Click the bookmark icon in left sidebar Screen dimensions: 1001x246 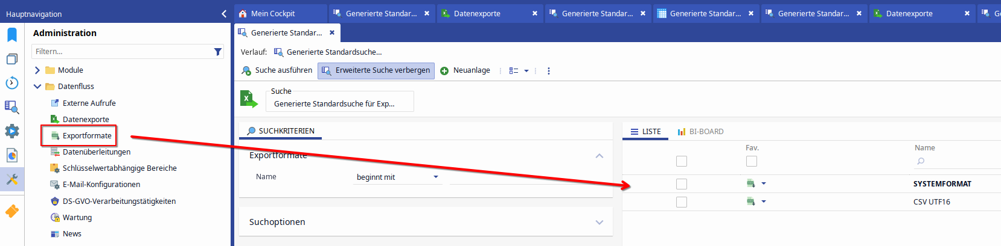[x=11, y=35]
